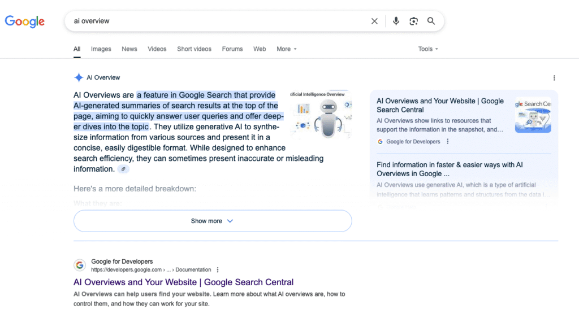Click 'Google for Developers' label in source card
This screenshot has width=579, height=323.
[413, 142]
